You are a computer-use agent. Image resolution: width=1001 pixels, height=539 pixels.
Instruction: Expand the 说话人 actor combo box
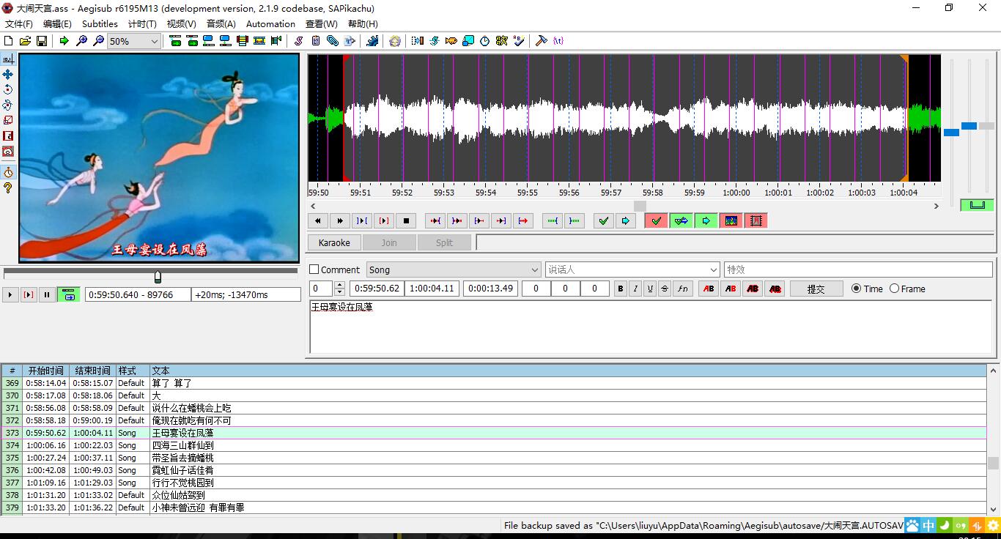coord(713,269)
